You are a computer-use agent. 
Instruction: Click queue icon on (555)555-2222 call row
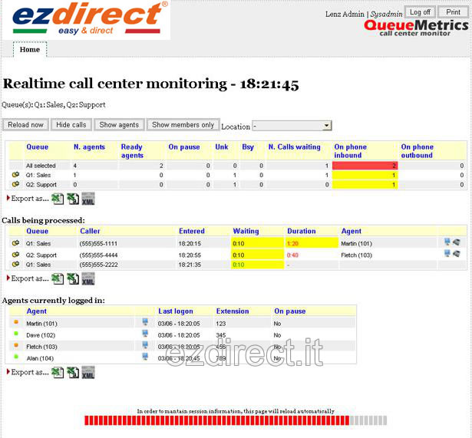[15, 264]
